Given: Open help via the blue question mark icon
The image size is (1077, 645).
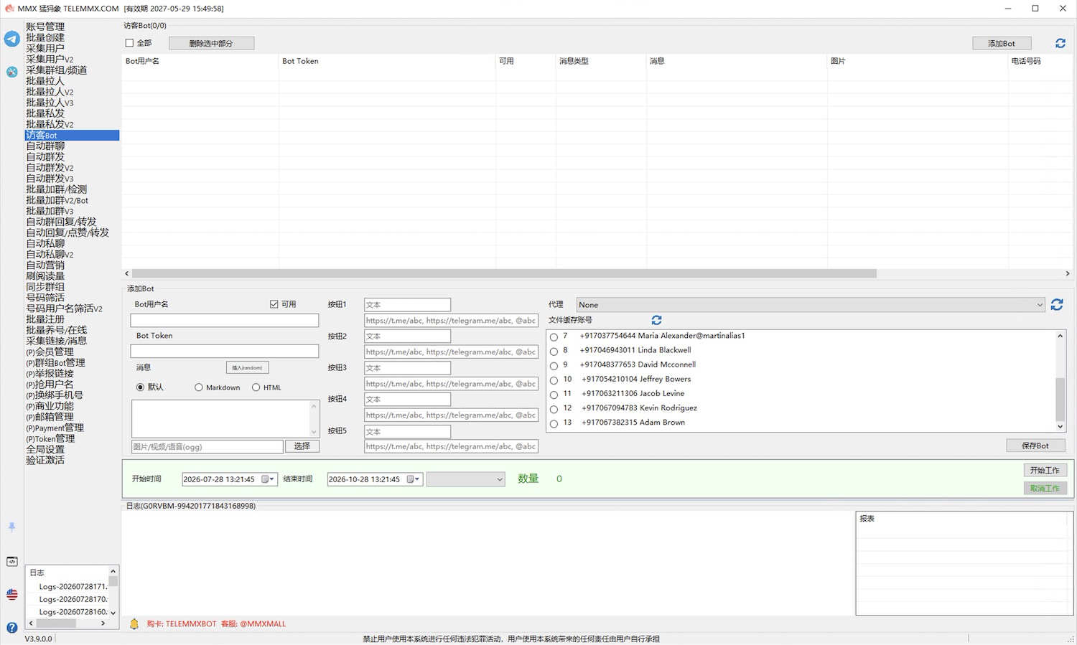Looking at the screenshot, I should tap(11, 628).
